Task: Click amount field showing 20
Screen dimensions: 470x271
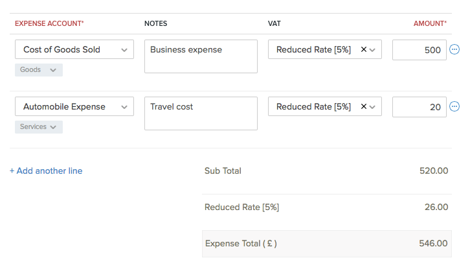Action: click(419, 106)
